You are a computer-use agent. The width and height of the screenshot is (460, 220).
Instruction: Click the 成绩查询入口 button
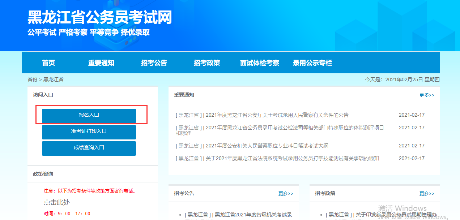[x=89, y=148]
